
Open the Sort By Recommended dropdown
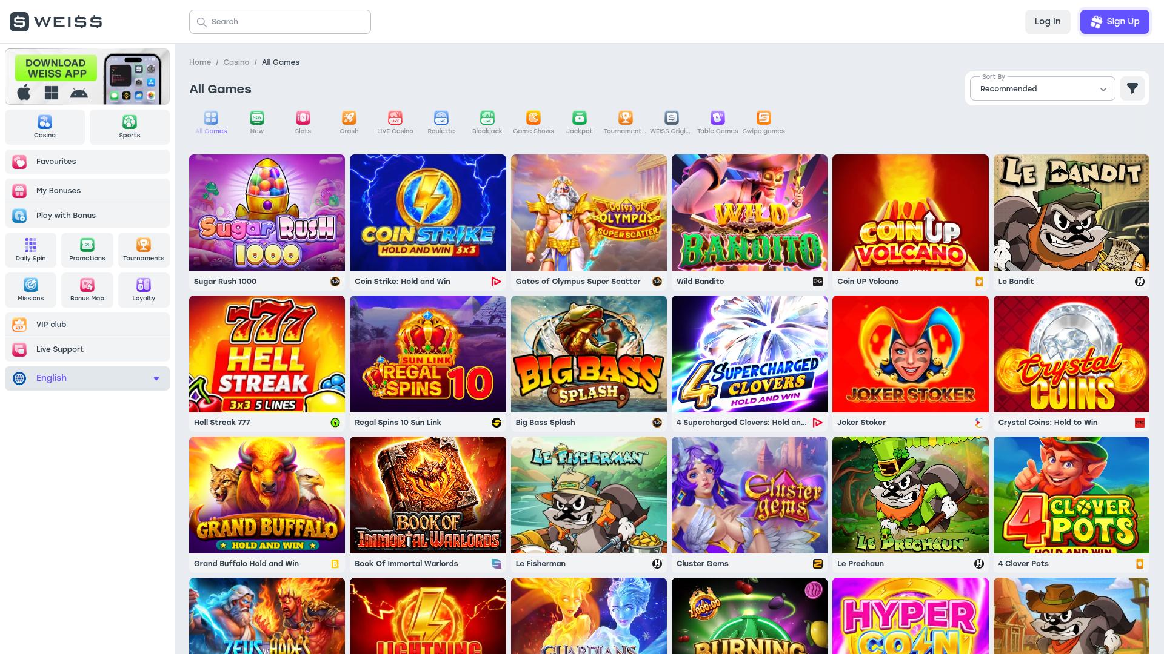pos(1043,88)
